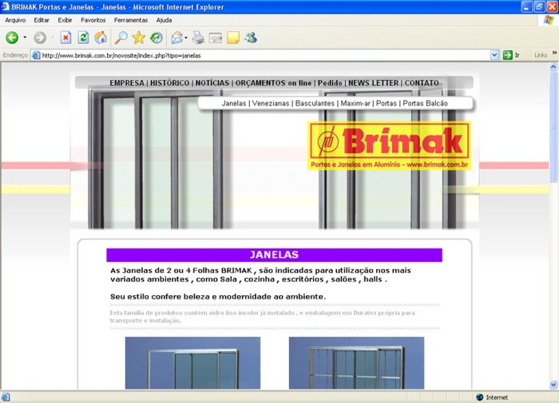This screenshot has height=403, width=559.
Task: Open the CONTATO link
Action: [422, 83]
